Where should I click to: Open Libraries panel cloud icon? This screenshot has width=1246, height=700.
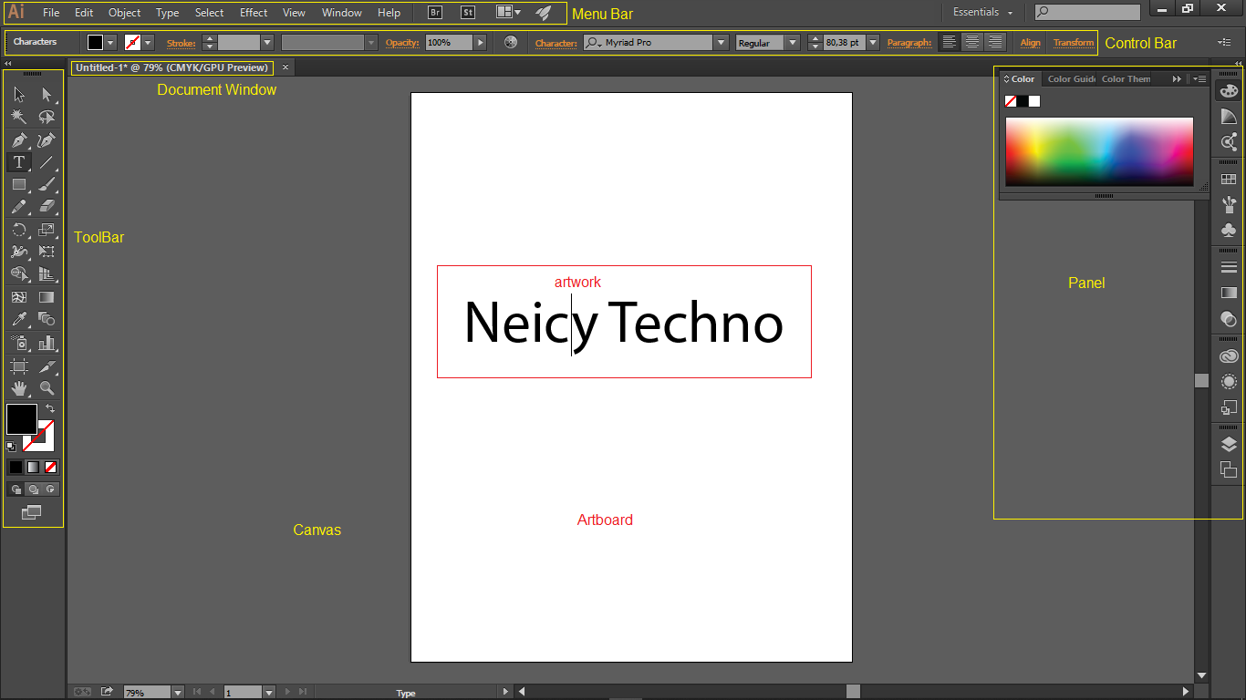click(x=1229, y=357)
